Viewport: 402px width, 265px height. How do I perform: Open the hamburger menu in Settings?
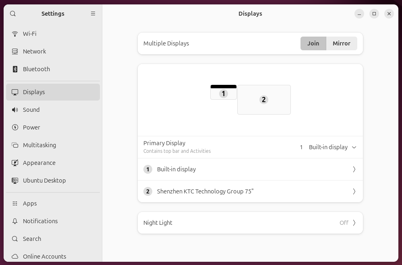click(x=93, y=13)
